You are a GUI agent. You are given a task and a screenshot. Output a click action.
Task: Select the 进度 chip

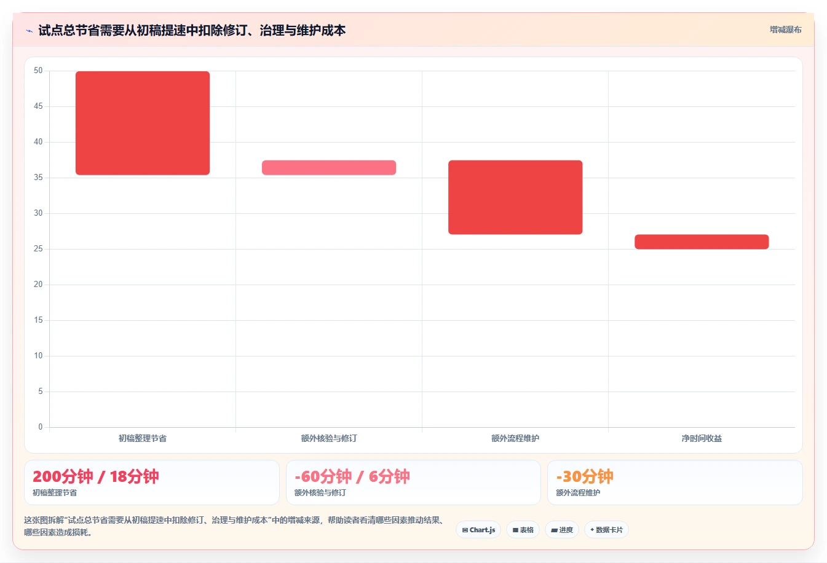click(562, 530)
